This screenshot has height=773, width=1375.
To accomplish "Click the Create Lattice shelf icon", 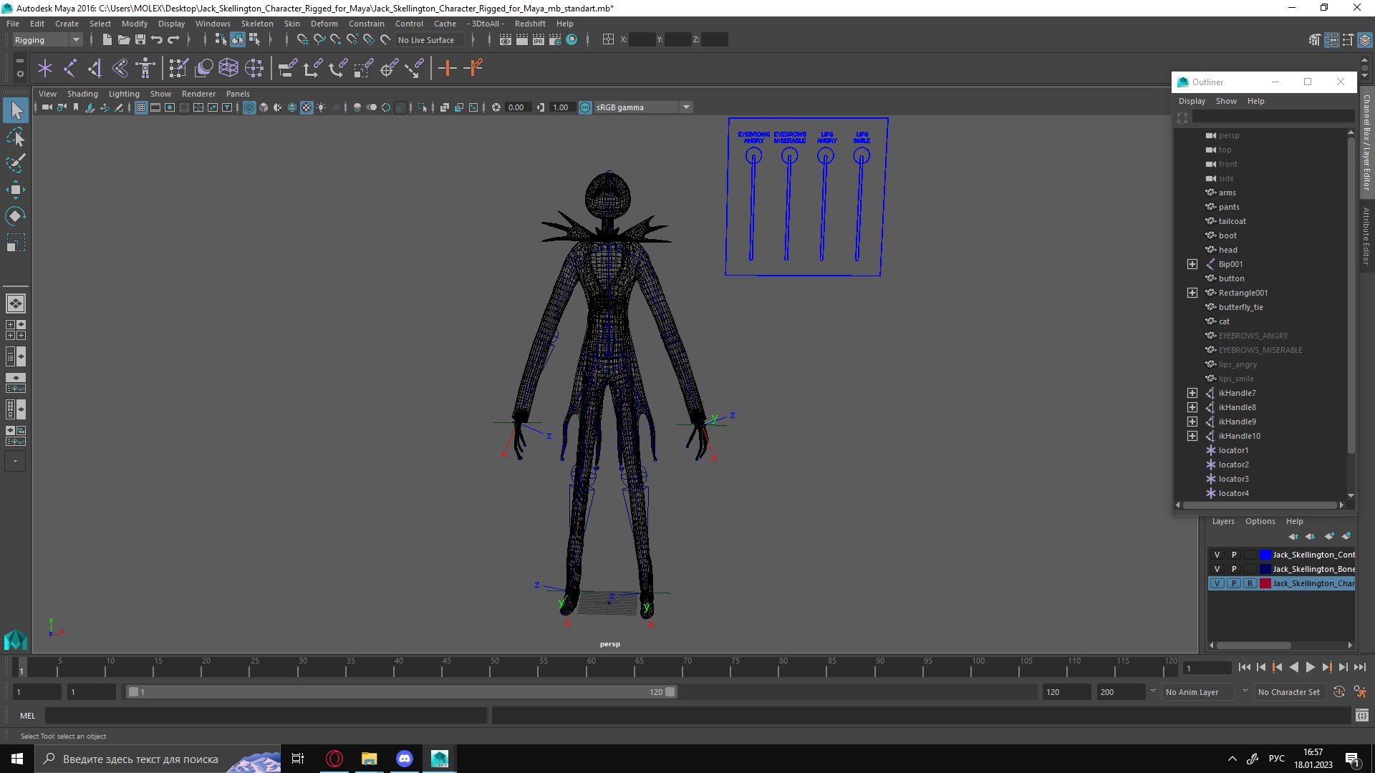I will coord(228,69).
